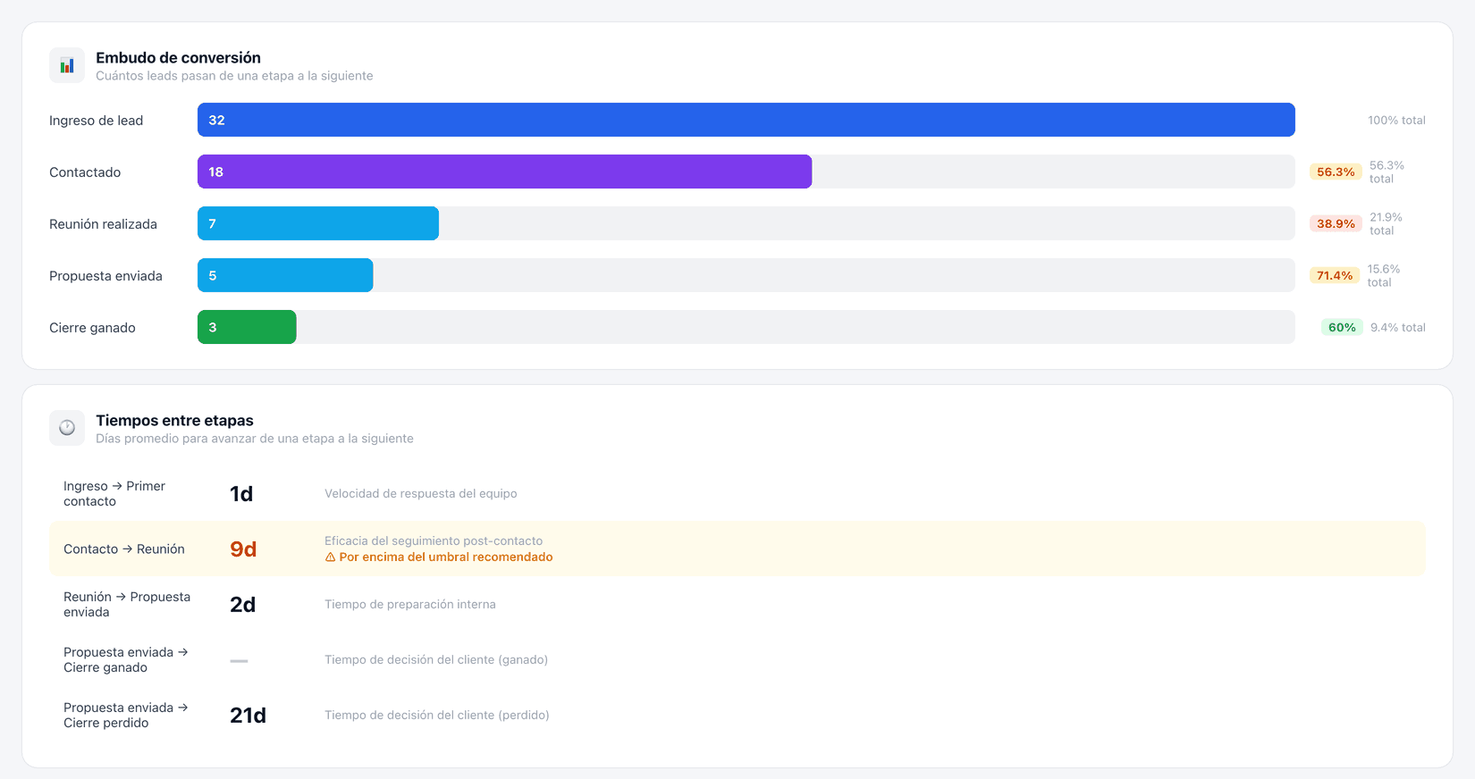Click the 71.4% conversion badge
The image size is (1475, 779).
[1335, 275]
